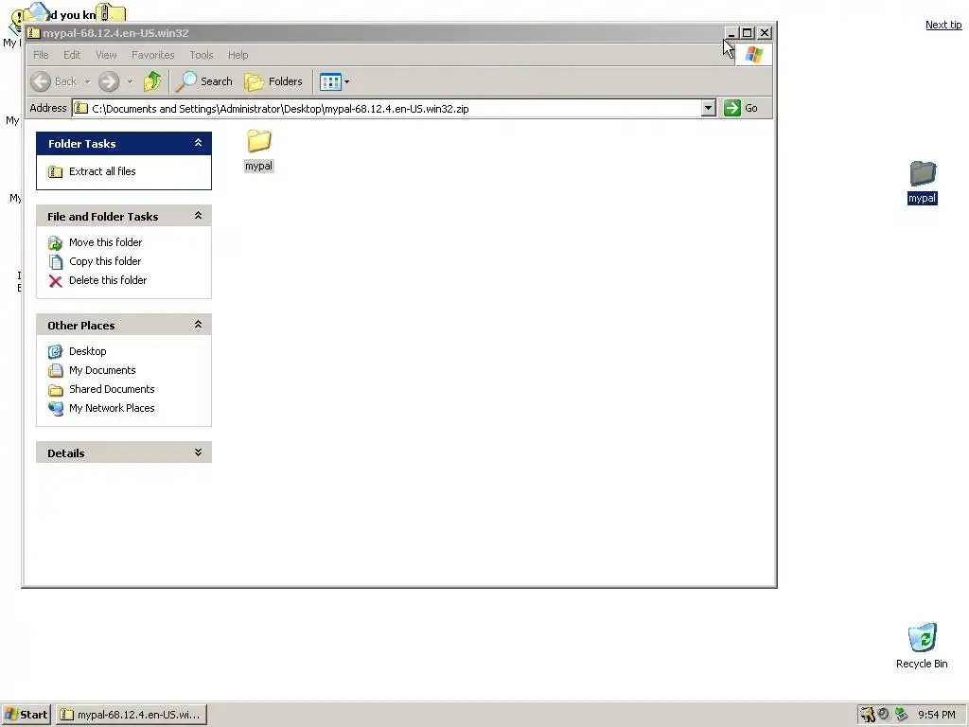Click Copy this folder link
The image size is (969, 727).
(x=104, y=261)
